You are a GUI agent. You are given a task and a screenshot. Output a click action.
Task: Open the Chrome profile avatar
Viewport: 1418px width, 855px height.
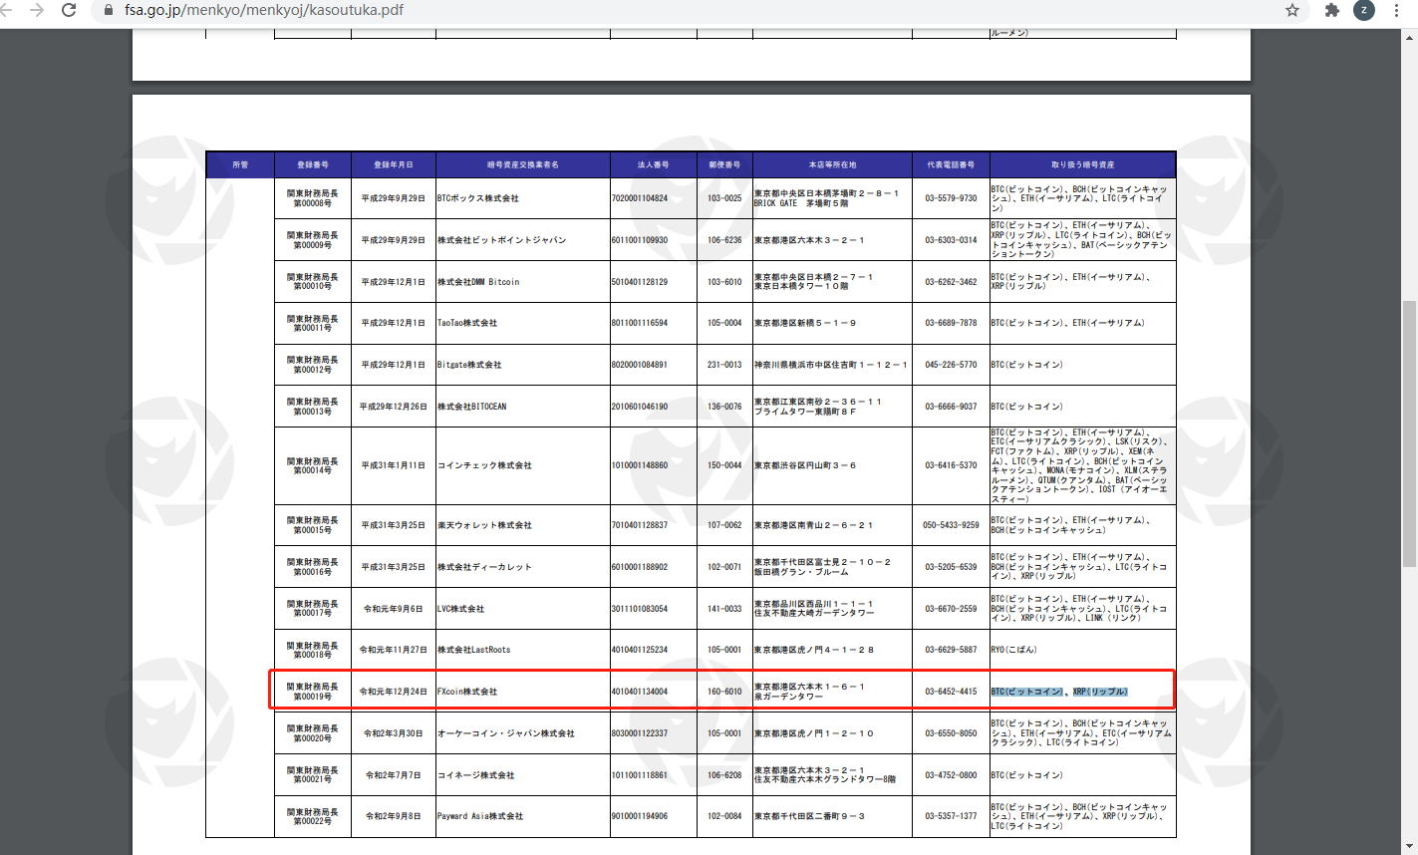click(1364, 10)
